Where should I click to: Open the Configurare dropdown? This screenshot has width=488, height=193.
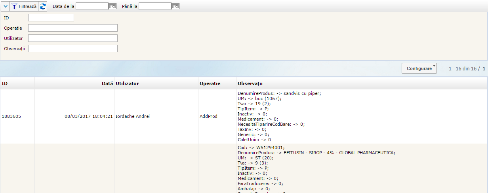click(x=419, y=68)
